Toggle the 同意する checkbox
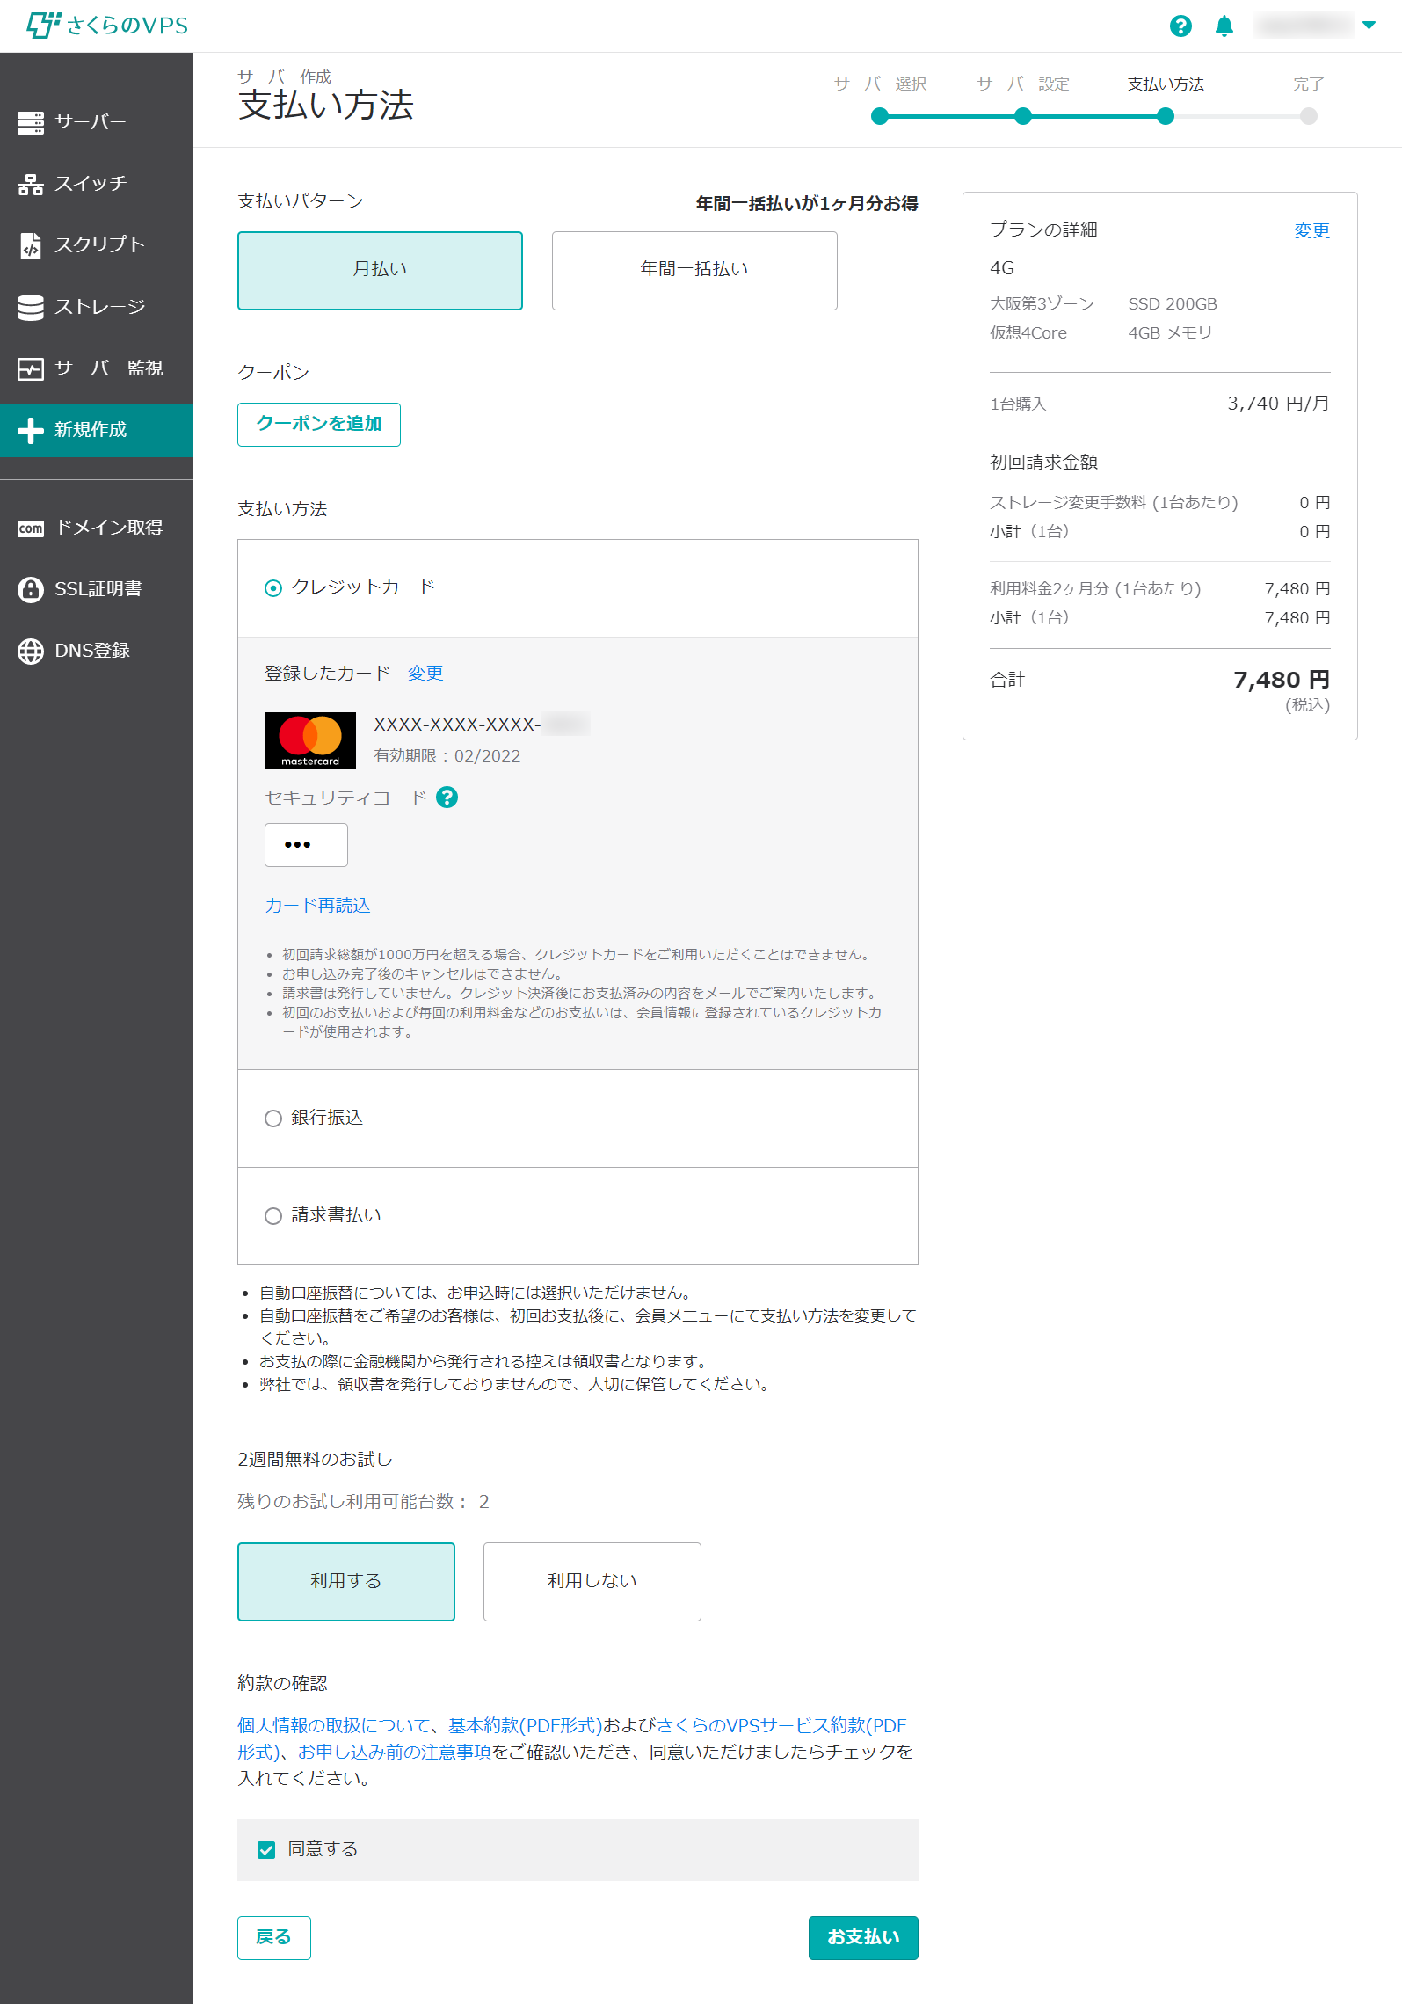Screen dimensions: 1402x2004 pos(266,1850)
